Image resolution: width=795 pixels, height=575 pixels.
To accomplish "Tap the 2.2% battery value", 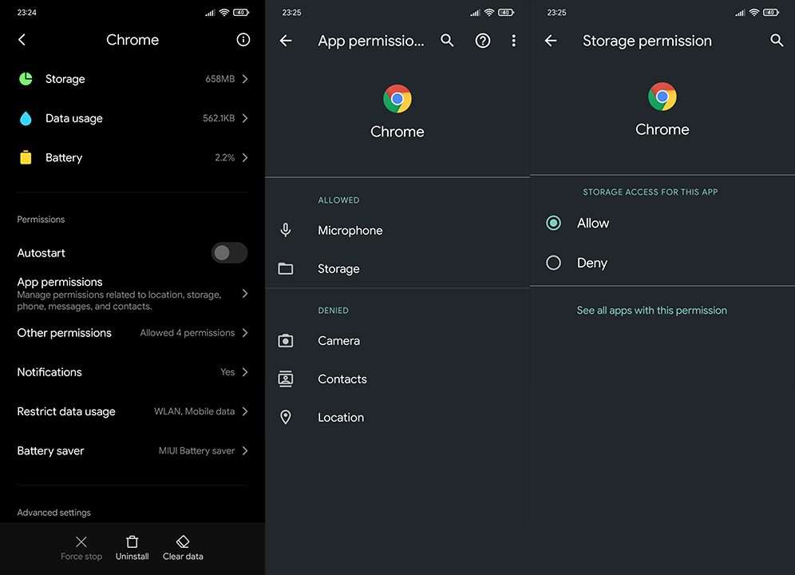I will pyautogui.click(x=224, y=158).
